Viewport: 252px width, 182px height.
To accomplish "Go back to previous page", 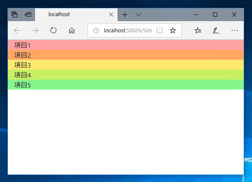I will (x=17, y=30).
